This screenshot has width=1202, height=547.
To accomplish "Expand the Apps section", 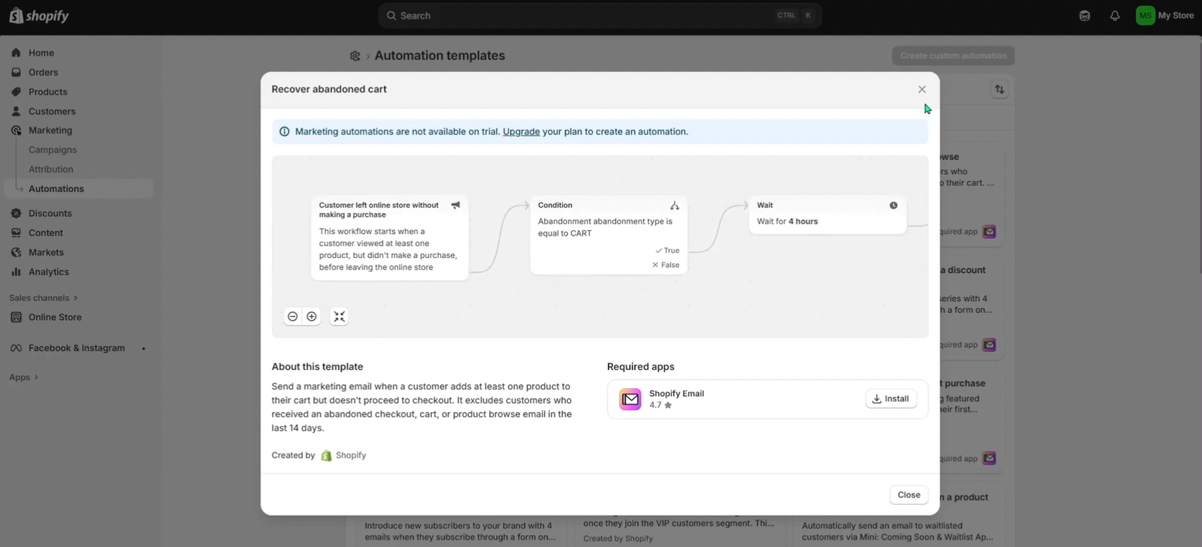I will (24, 377).
